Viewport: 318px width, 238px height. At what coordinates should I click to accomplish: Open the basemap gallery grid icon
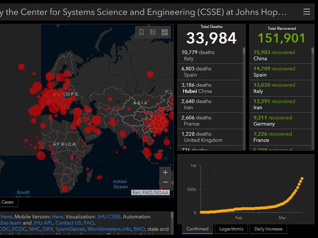click(164, 32)
